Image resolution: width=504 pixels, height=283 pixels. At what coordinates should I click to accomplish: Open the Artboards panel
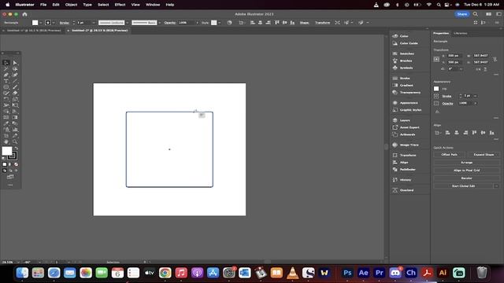407,134
